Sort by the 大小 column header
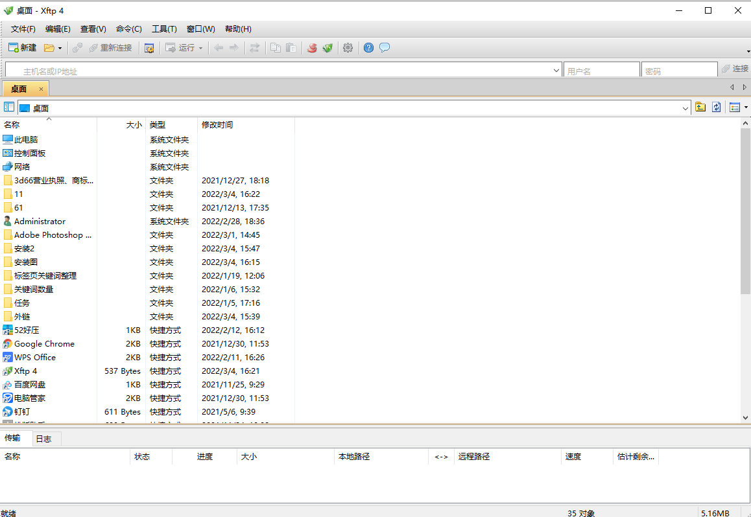 click(x=122, y=125)
